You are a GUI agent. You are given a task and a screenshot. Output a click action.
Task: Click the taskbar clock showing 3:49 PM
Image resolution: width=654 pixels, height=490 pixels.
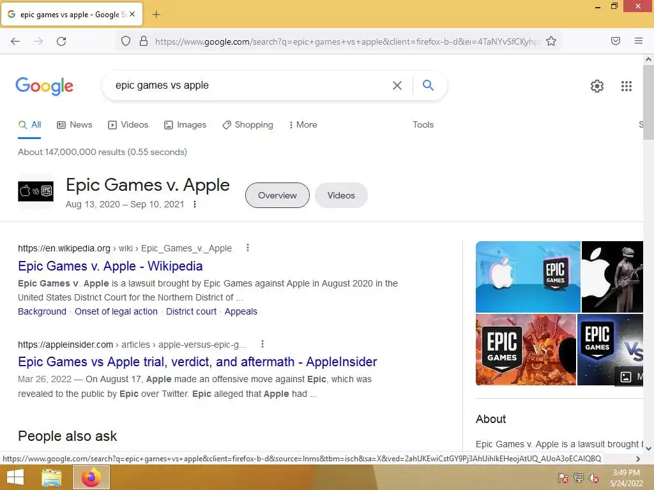point(626,478)
